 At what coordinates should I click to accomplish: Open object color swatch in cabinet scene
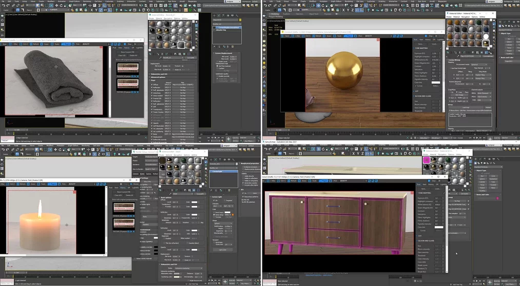click(x=497, y=198)
